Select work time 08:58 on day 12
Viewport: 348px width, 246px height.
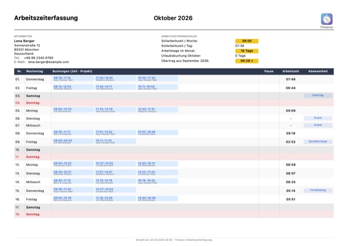(x=291, y=165)
